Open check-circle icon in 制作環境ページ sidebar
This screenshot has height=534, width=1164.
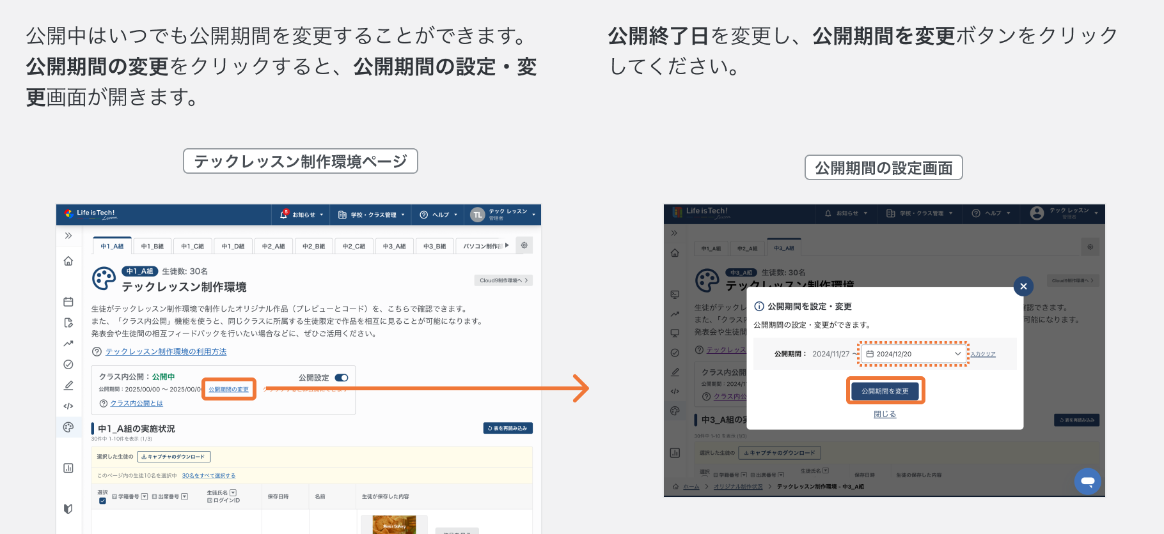(68, 364)
